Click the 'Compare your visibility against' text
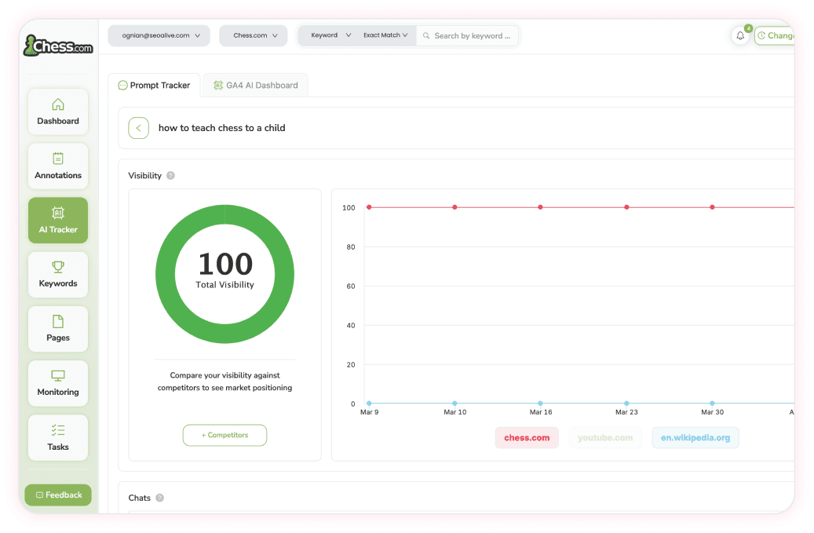Screen dimensions: 814x533 coord(224,375)
